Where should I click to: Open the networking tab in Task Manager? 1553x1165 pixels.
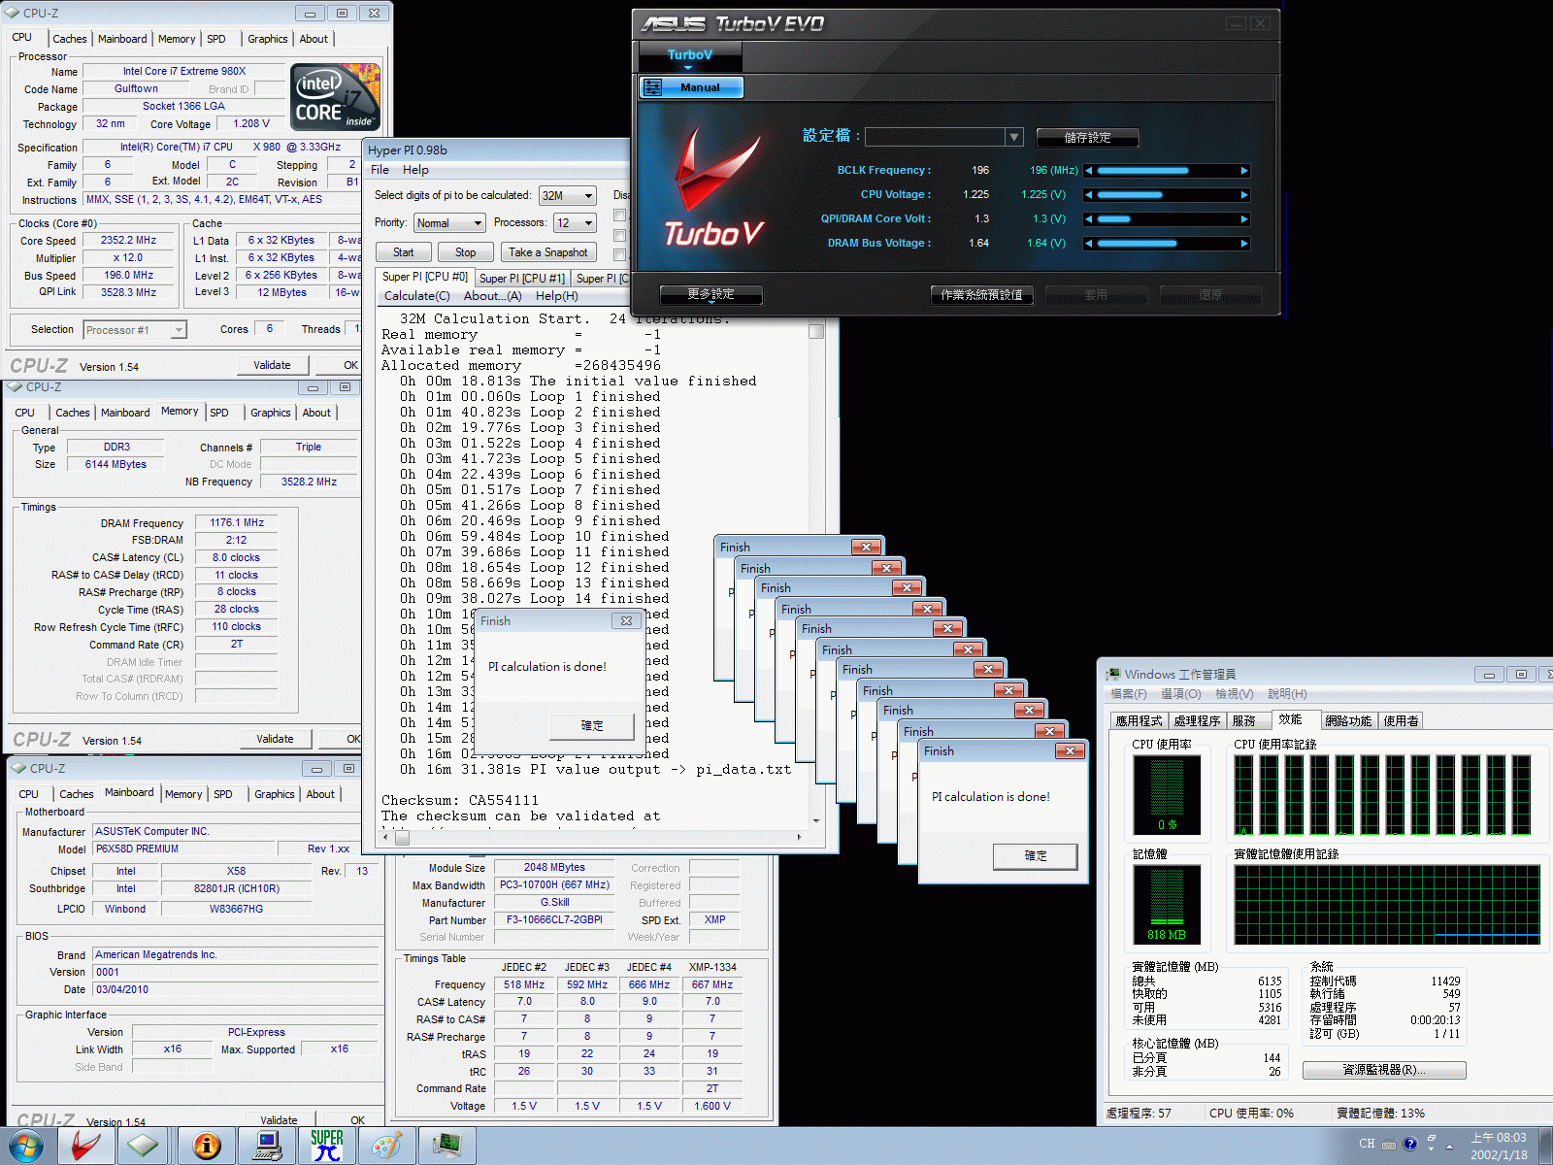1348,720
